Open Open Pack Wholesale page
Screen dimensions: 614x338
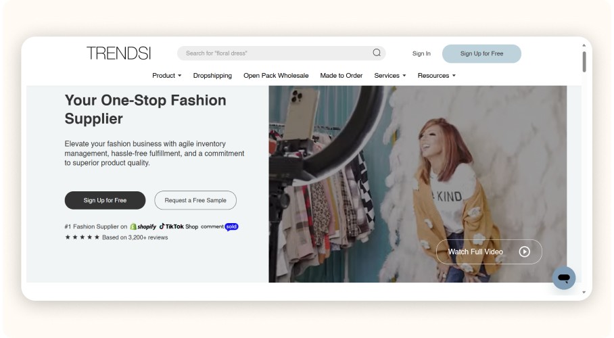click(276, 75)
